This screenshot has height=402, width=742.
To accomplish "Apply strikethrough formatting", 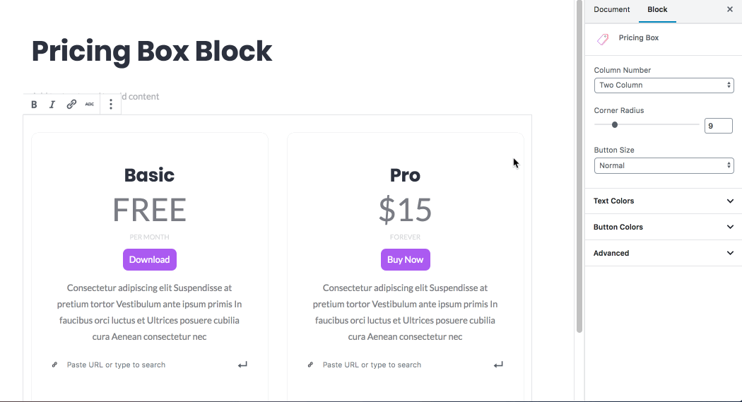I will point(90,105).
